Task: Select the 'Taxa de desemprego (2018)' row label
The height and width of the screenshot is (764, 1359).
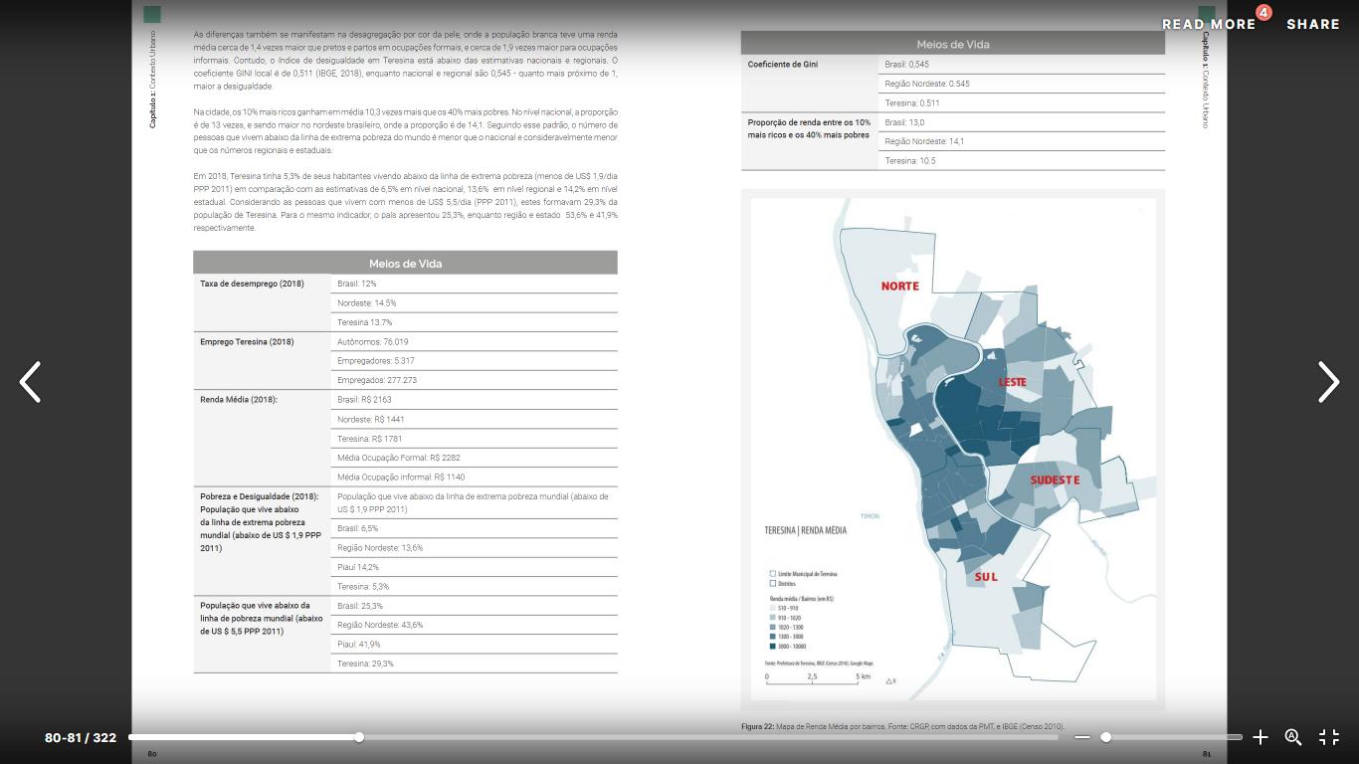Action: click(252, 284)
